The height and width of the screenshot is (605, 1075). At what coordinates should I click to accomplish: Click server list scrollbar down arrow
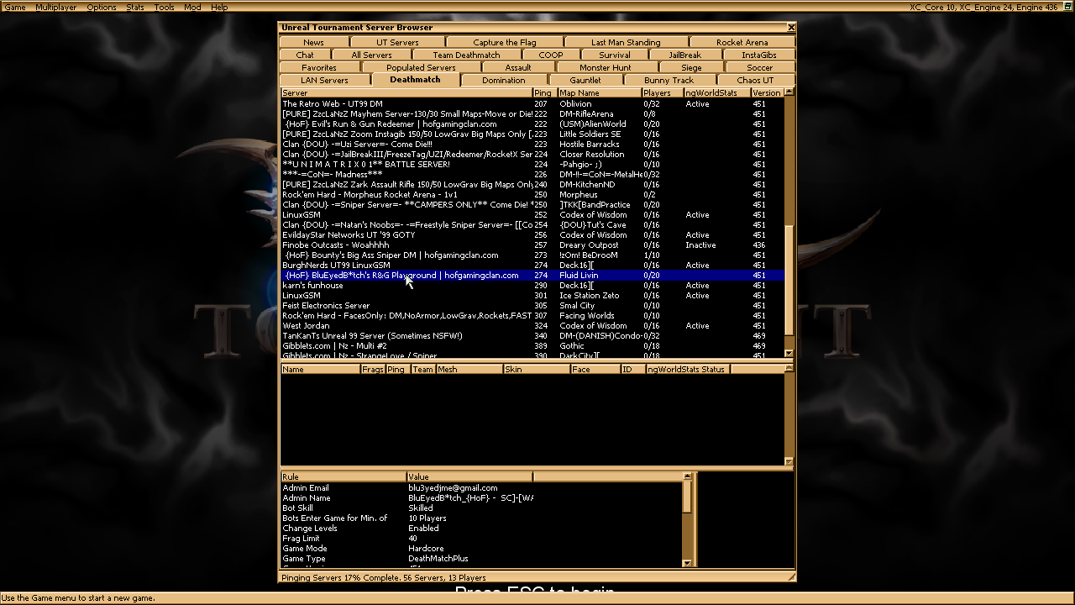pyautogui.click(x=789, y=354)
